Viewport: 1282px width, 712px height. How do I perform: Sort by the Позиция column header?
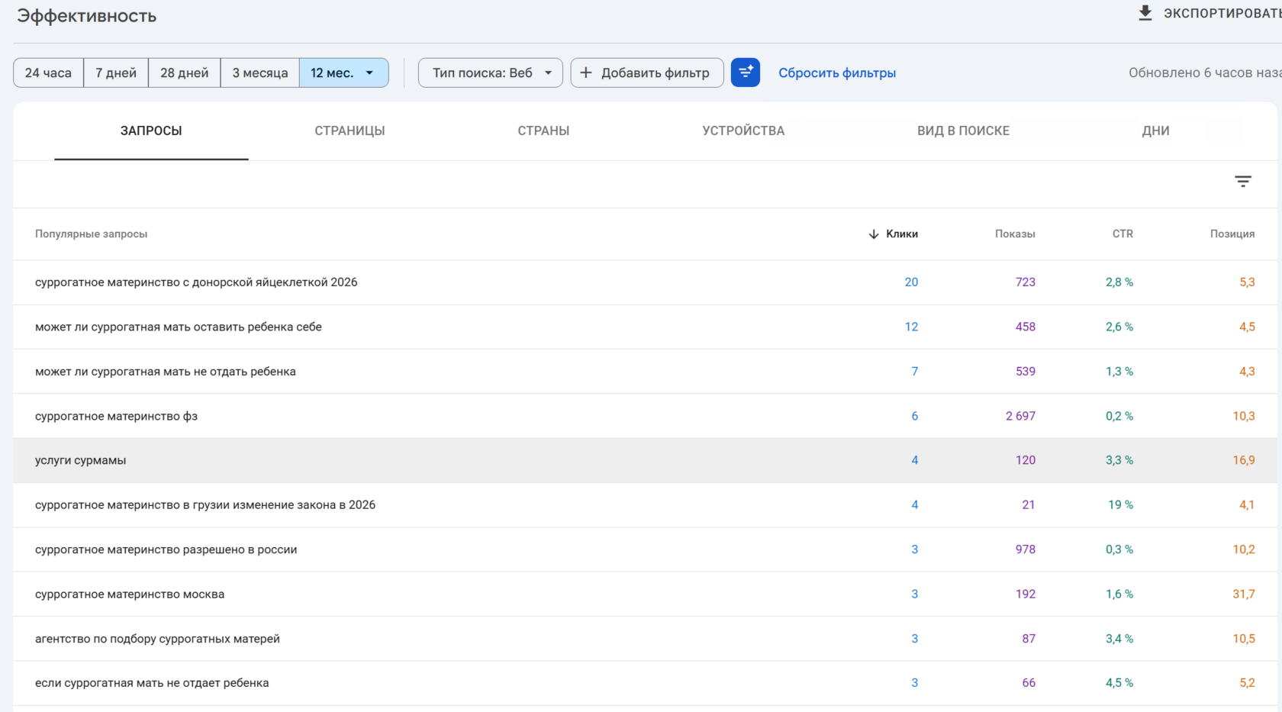tap(1232, 234)
